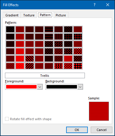Open the Background color dropdown arrow

(80, 87)
